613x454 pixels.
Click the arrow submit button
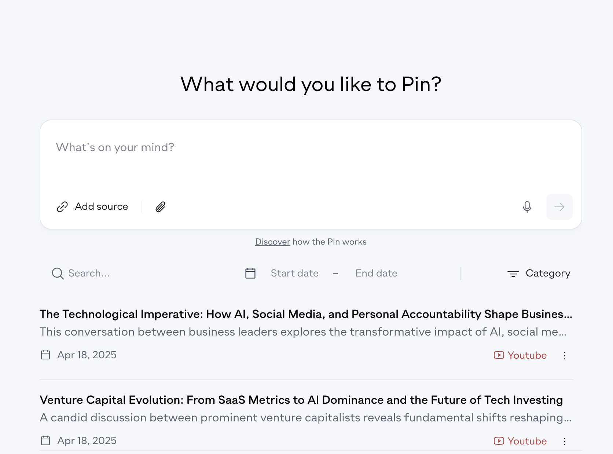click(559, 207)
